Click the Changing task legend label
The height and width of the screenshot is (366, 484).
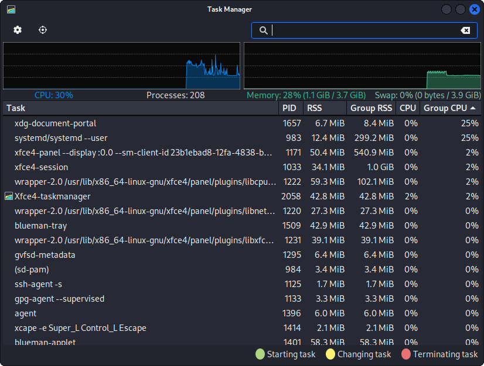click(364, 355)
